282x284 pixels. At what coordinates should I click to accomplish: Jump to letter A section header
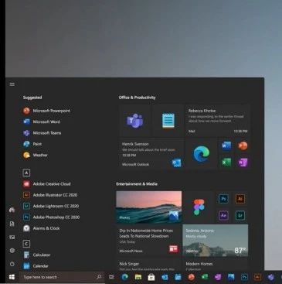26,173
